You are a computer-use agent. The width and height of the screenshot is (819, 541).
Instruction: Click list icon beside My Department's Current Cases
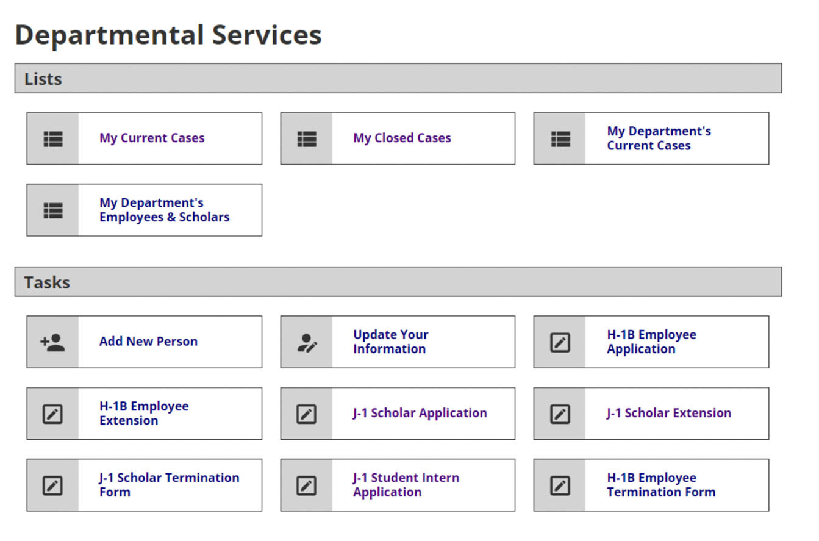[560, 139]
